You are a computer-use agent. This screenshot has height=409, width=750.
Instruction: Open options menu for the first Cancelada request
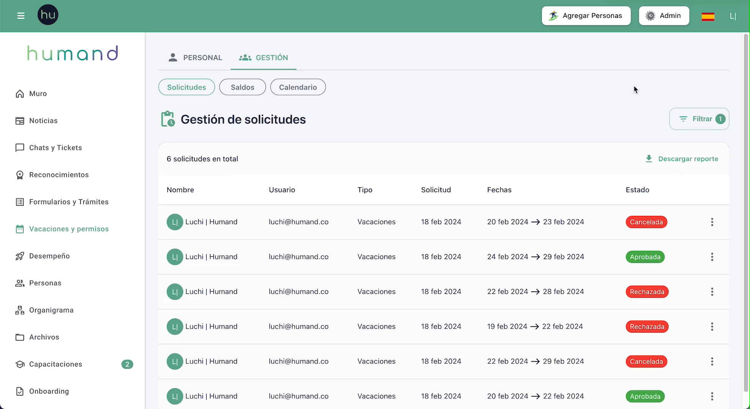[x=712, y=222]
